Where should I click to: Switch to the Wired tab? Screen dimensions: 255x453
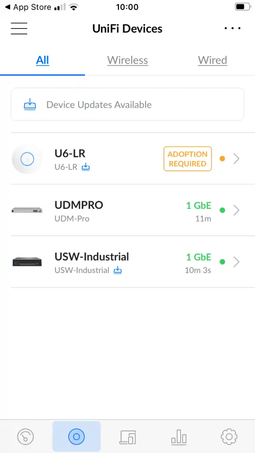212,60
